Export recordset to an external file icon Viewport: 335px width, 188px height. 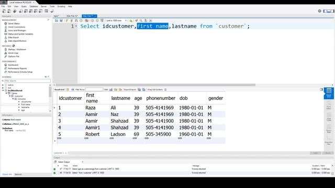coord(139,89)
